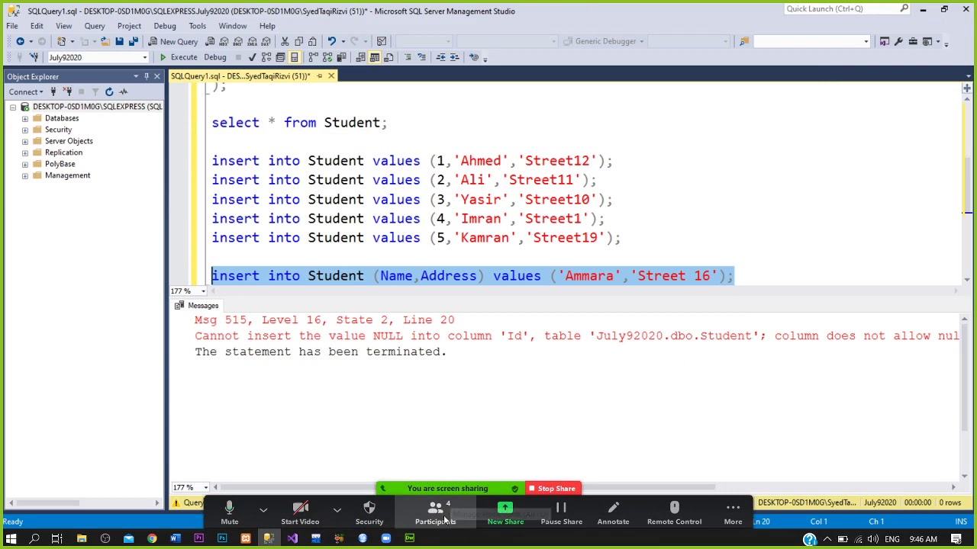The height and width of the screenshot is (549, 977).
Task: Expand the Databases tree node
Action: (25, 118)
